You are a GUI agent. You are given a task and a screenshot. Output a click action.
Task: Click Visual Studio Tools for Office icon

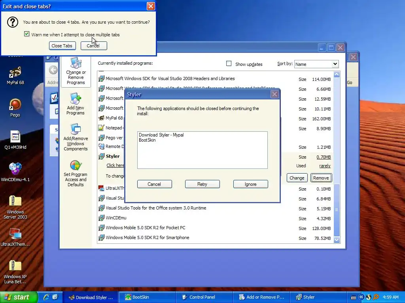click(101, 208)
